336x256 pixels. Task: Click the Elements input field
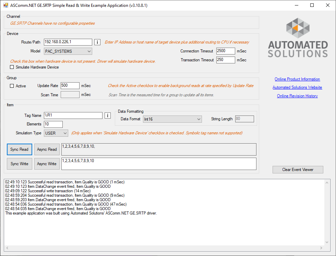click(53, 124)
